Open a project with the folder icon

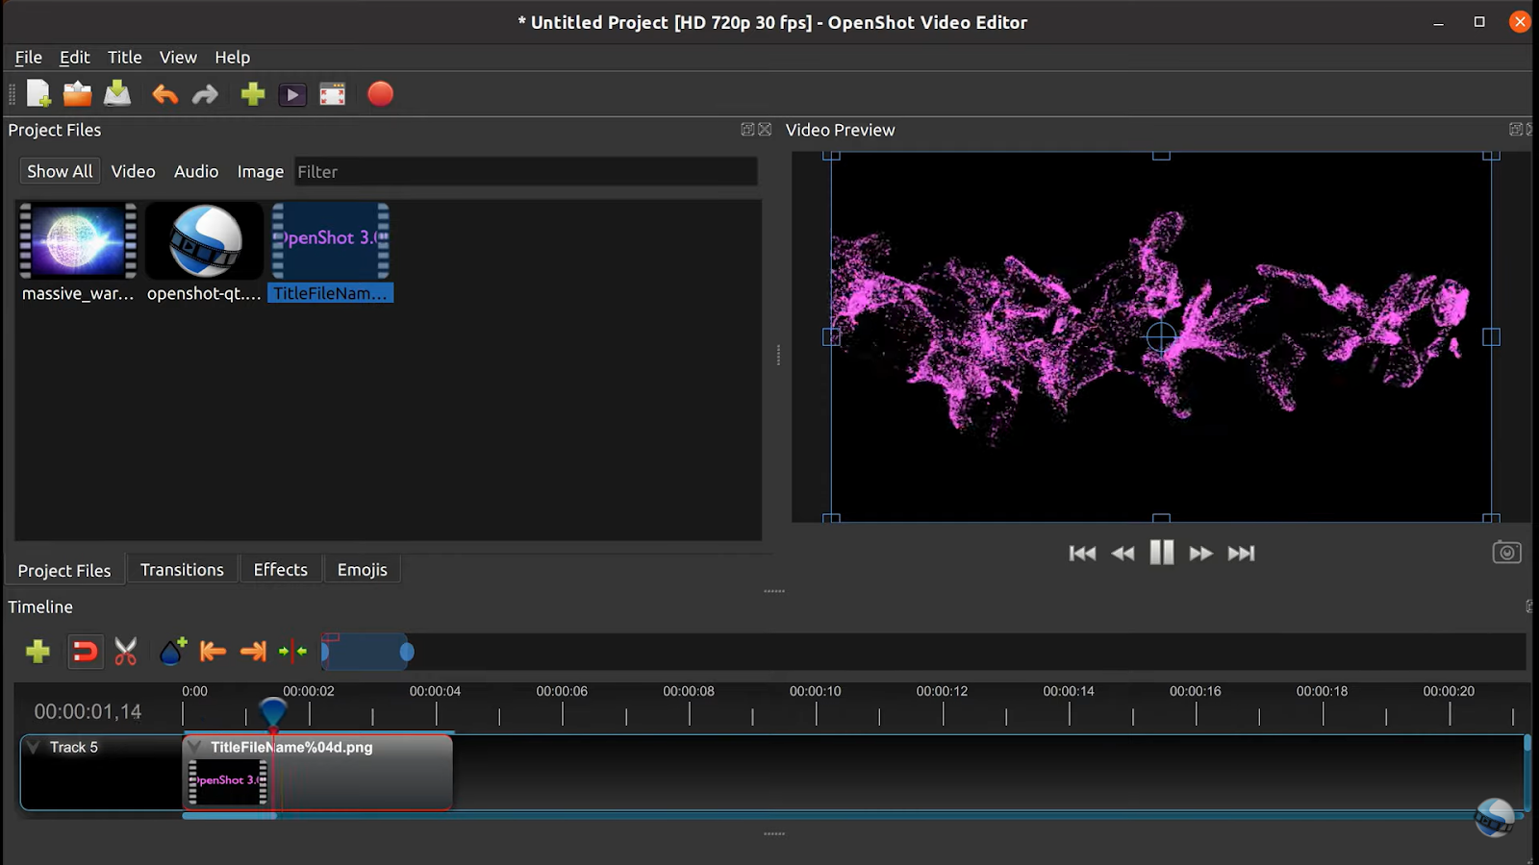77,94
